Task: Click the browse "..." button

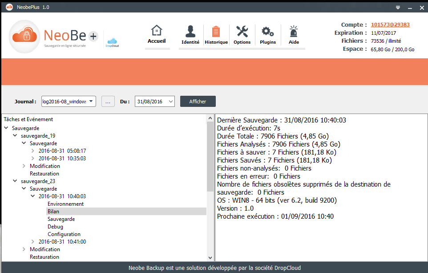Action: pos(109,102)
